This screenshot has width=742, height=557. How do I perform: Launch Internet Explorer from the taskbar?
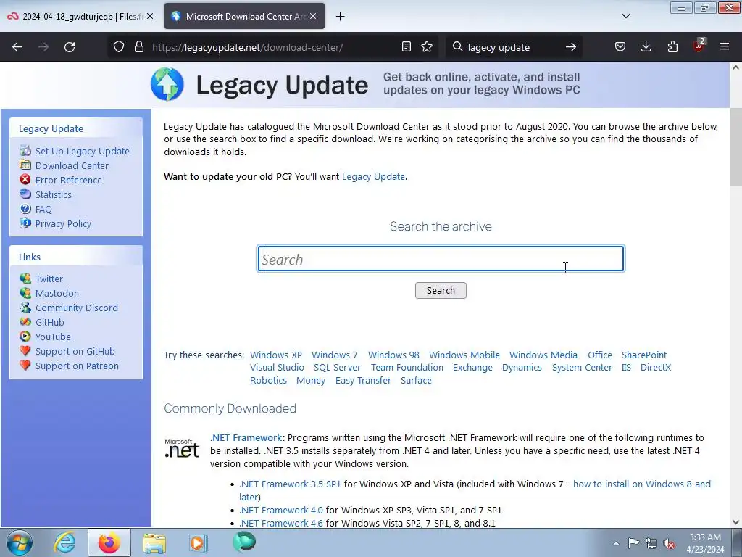click(x=64, y=542)
